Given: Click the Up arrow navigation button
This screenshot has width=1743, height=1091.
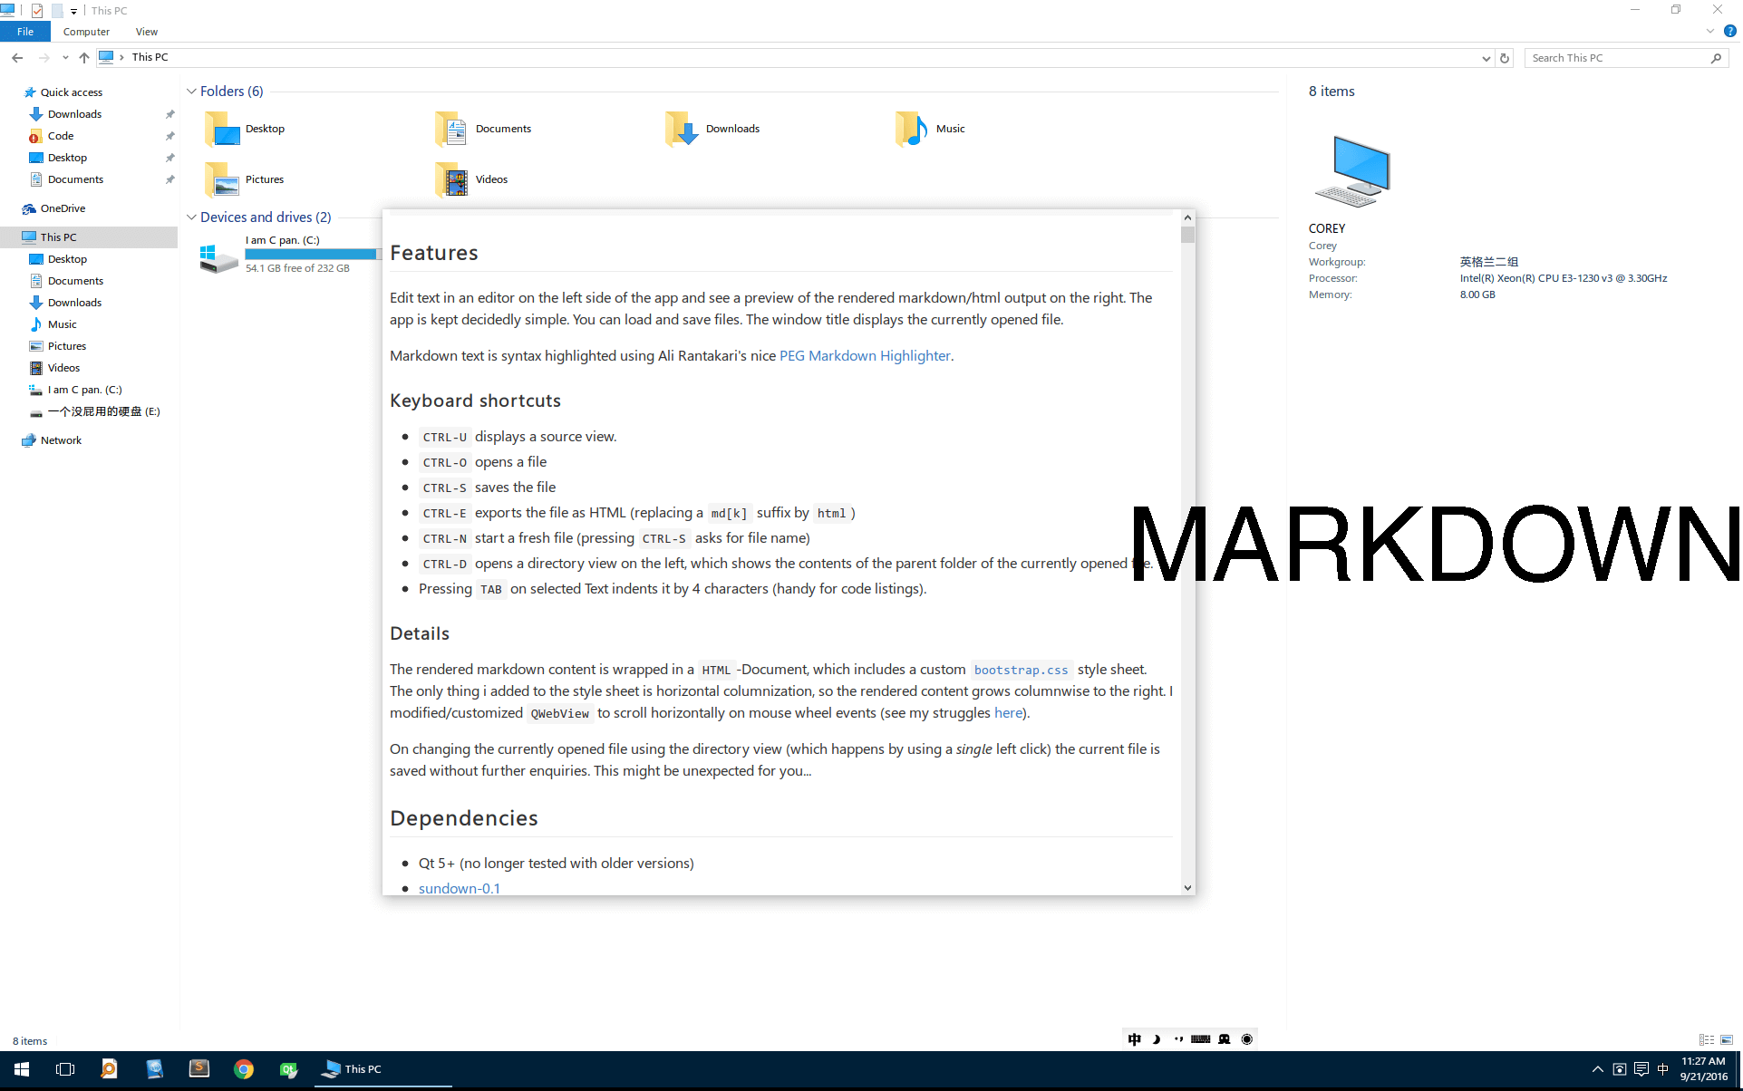Looking at the screenshot, I should click(84, 58).
